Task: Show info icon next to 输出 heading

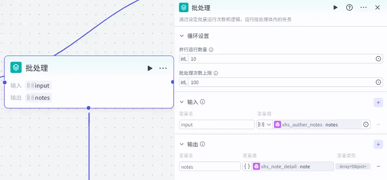Action: coord(202,144)
